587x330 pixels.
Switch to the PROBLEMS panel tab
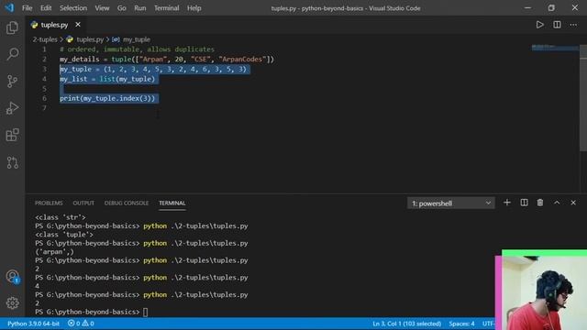(49, 203)
